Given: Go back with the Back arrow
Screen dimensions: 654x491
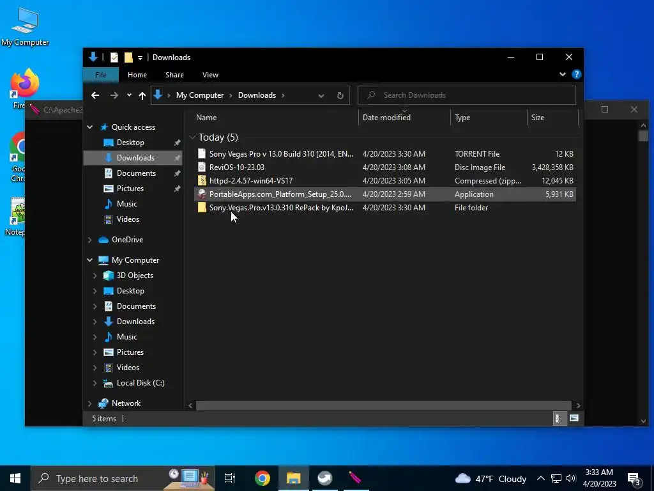Looking at the screenshot, I should (x=95, y=95).
